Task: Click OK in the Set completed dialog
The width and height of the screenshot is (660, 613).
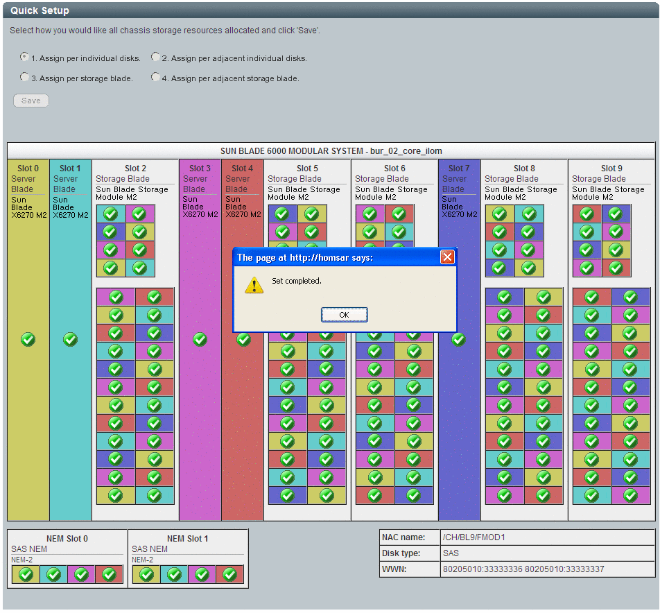Action: point(344,315)
